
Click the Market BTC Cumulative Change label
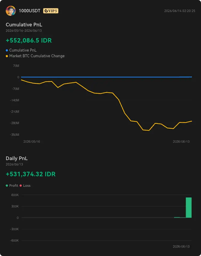tap(37, 56)
